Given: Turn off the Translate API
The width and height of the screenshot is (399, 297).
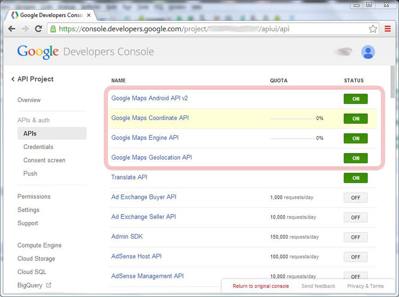Looking at the screenshot, I should point(355,178).
